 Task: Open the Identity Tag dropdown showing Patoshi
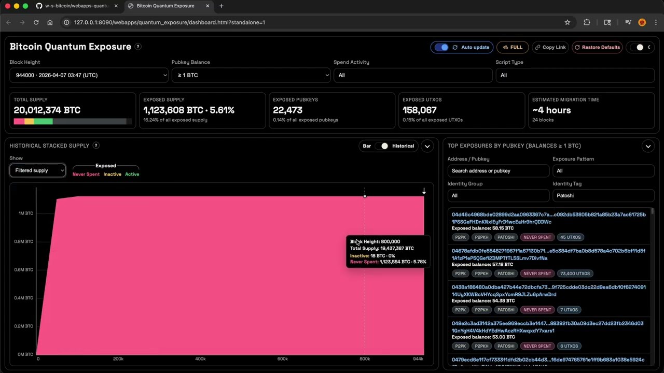click(x=603, y=195)
